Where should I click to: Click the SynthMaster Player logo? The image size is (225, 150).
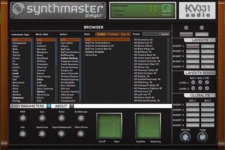58,10
